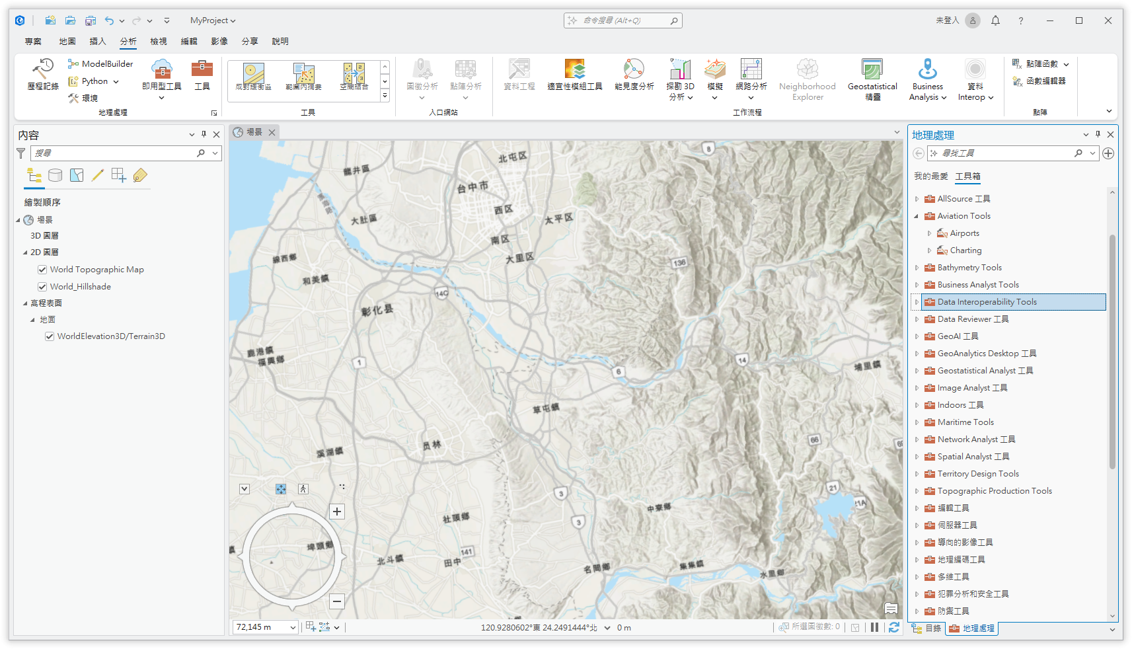This screenshot has width=1132, height=649.
Task: Open the History (歷程記錄) tool
Action: point(43,74)
